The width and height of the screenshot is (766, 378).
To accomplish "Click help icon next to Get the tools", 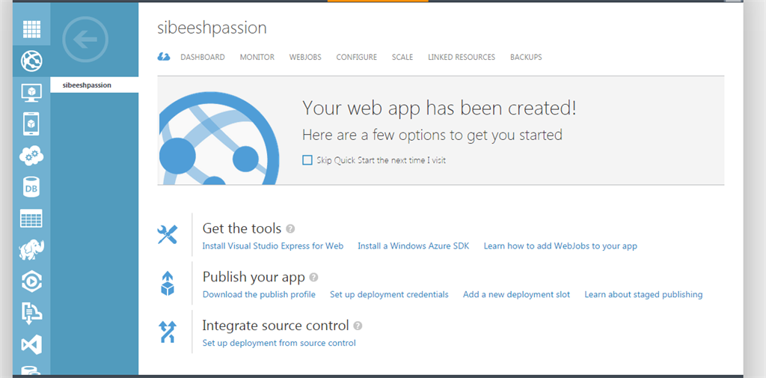I will (290, 229).
